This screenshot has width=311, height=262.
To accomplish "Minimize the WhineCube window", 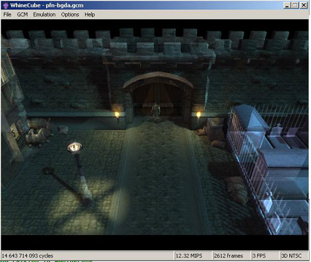I will click(x=287, y=5).
